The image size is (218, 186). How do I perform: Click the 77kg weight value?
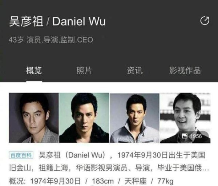tap(165, 181)
